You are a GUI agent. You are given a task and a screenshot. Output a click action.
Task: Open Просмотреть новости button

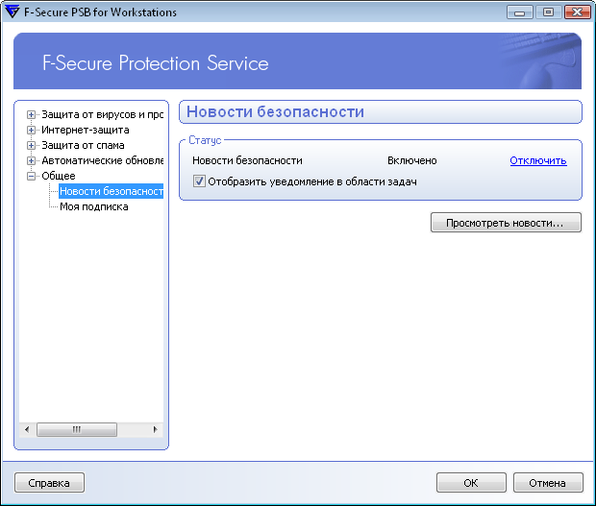point(506,223)
